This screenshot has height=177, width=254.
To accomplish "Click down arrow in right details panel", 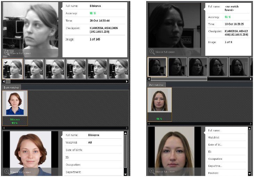I will point(249,174).
